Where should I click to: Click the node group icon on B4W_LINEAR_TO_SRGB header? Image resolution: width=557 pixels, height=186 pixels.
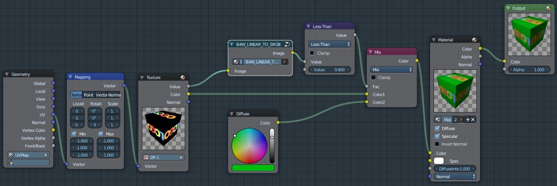pos(287,45)
